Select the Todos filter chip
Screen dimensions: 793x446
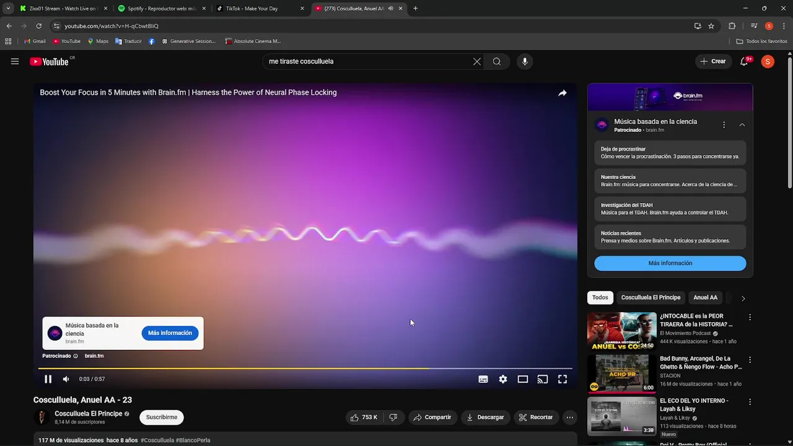point(600,297)
